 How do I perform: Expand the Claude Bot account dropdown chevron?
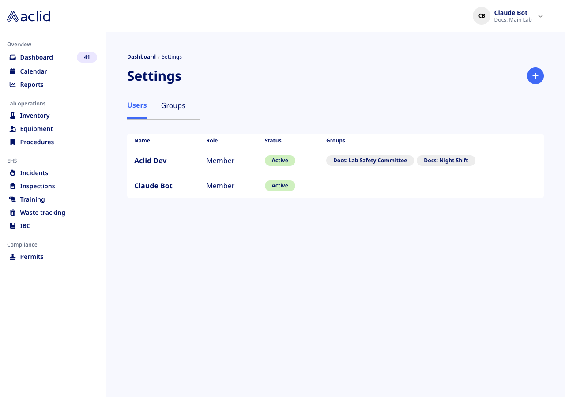[x=540, y=16]
